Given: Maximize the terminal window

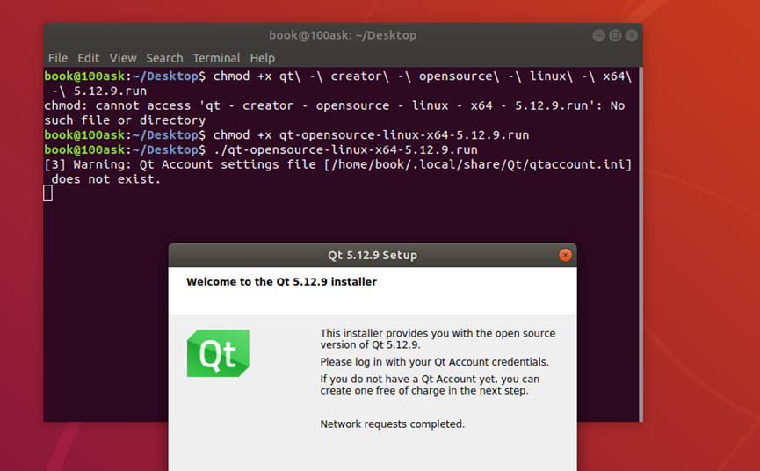Looking at the screenshot, I should tap(615, 35).
